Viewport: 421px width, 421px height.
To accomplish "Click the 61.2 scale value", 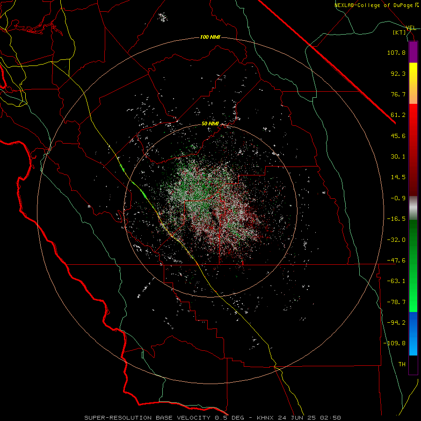I will pyautogui.click(x=398, y=115).
